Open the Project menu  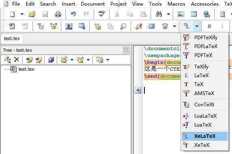118,4
